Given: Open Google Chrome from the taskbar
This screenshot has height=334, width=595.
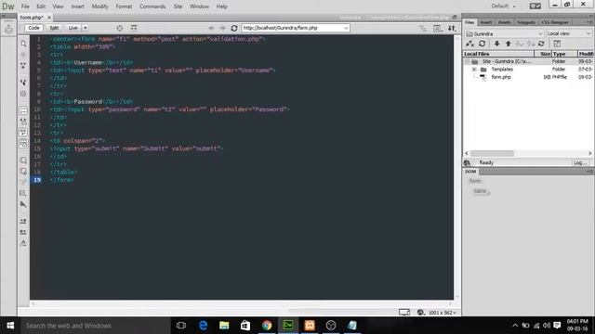Looking at the screenshot, I should coord(267,326).
